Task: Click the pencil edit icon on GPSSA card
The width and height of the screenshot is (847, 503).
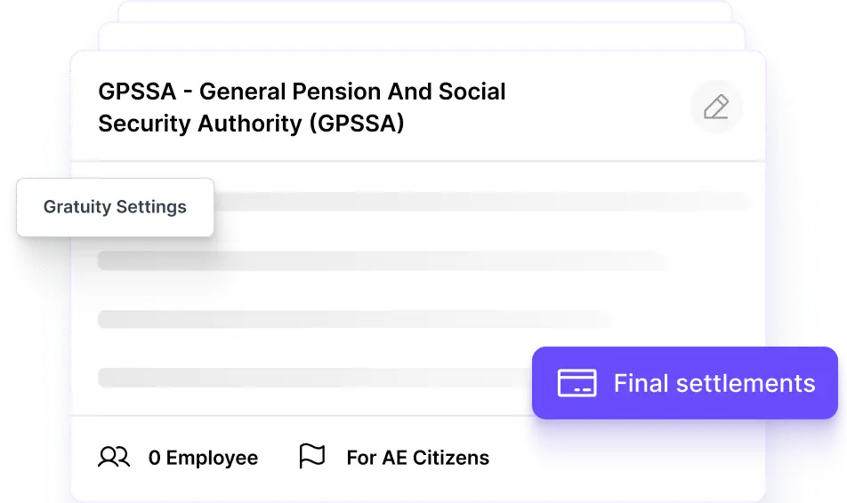Action: pyautogui.click(x=716, y=107)
